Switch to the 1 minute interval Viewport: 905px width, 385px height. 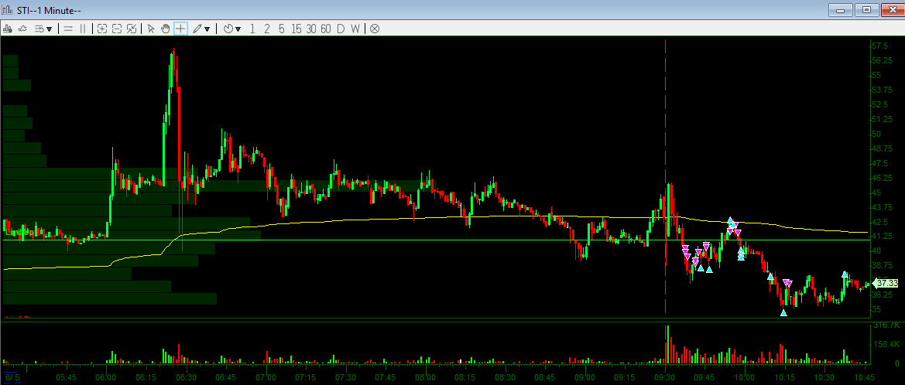coord(252,29)
